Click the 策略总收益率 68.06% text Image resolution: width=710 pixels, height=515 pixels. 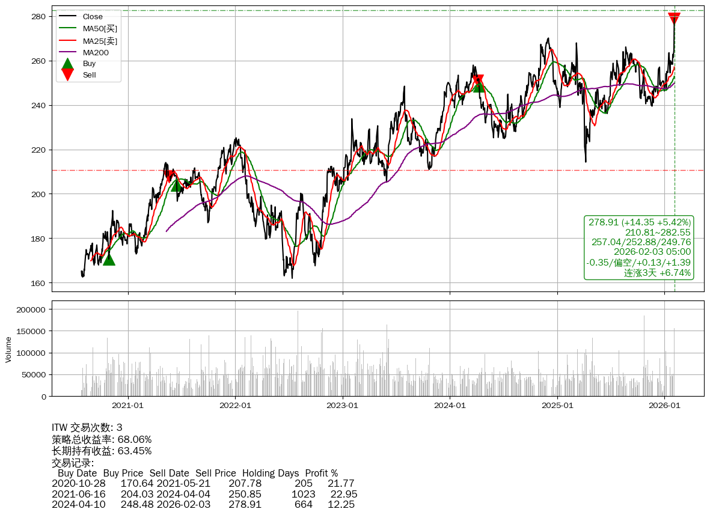click(x=102, y=439)
